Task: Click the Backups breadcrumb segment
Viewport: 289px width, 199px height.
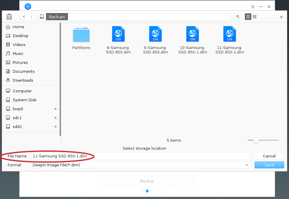Action: pyautogui.click(x=57, y=17)
